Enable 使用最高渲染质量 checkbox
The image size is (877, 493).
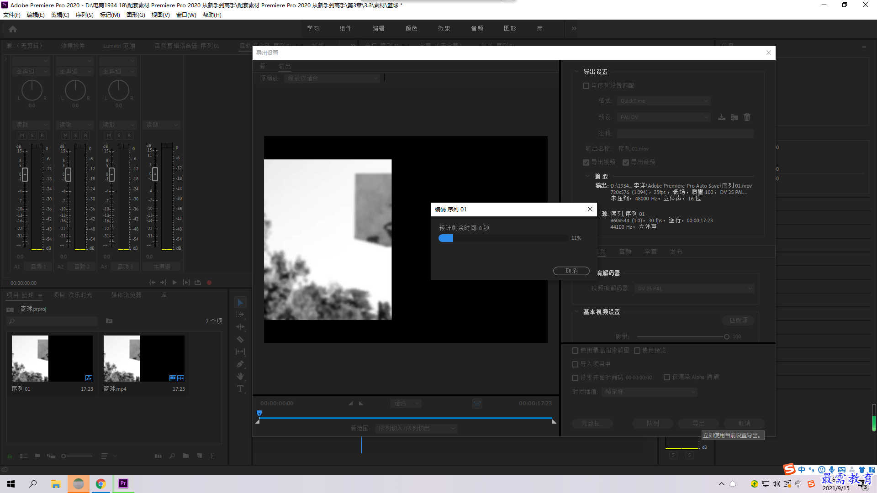click(x=575, y=351)
